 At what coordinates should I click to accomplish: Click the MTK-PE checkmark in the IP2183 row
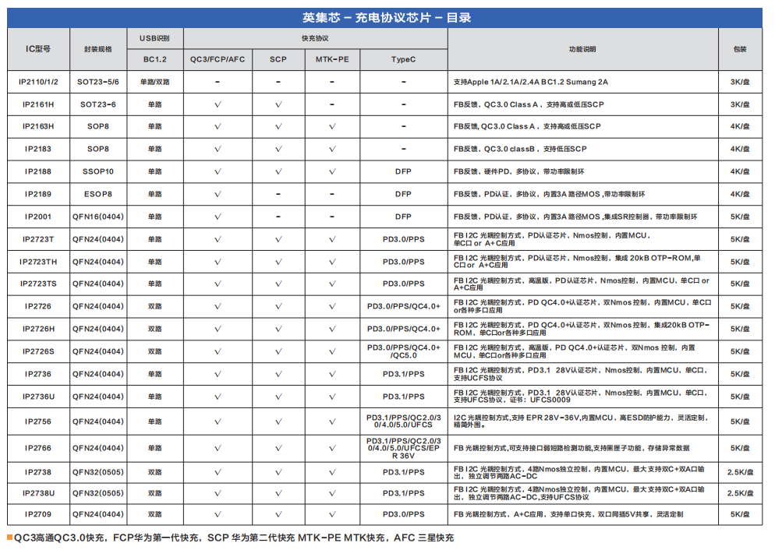tap(332, 149)
